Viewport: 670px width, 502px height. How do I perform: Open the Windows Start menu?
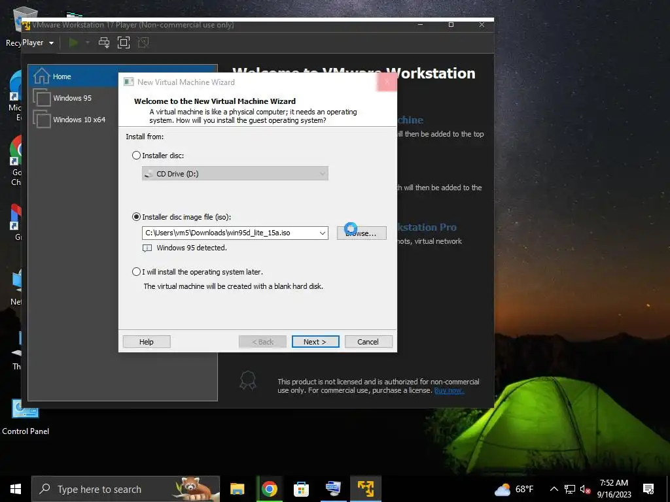(x=16, y=489)
